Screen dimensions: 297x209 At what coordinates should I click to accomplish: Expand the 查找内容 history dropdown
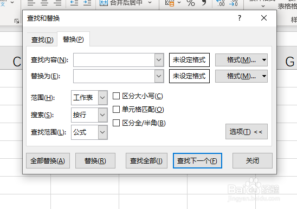[159, 60]
